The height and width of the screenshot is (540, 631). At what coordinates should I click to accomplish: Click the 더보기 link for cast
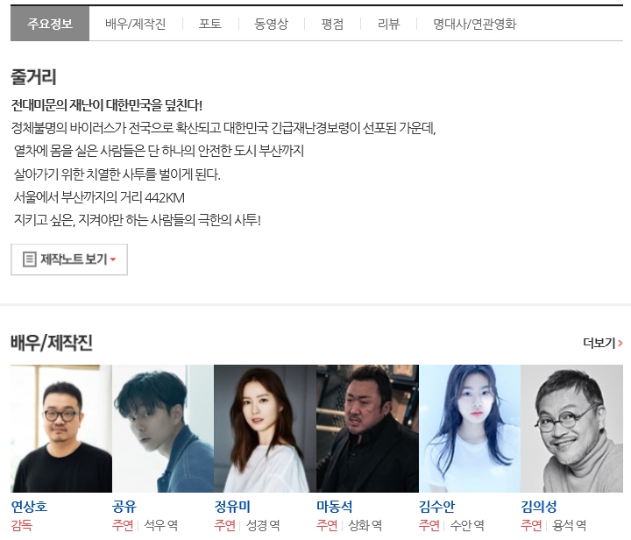(602, 344)
